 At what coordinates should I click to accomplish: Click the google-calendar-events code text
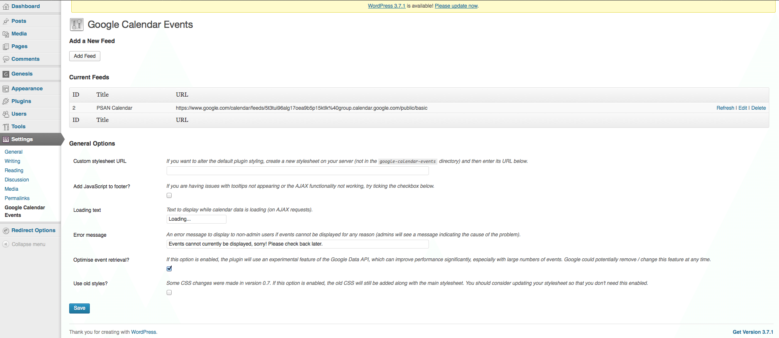click(x=407, y=161)
